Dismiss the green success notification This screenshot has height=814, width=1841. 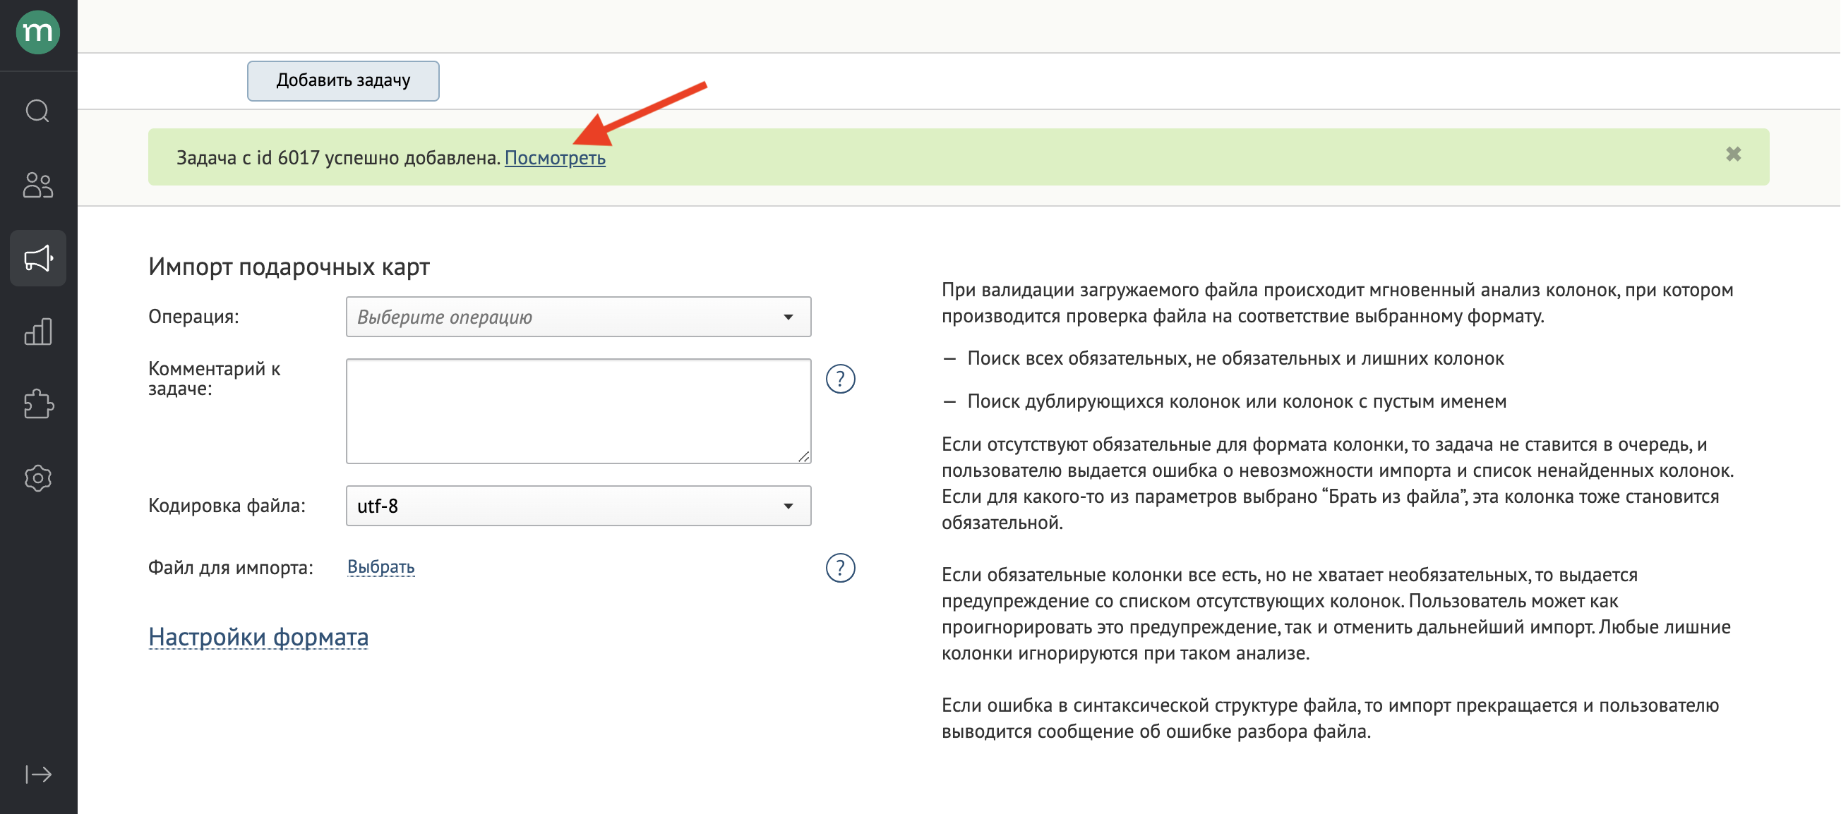coord(1733,154)
